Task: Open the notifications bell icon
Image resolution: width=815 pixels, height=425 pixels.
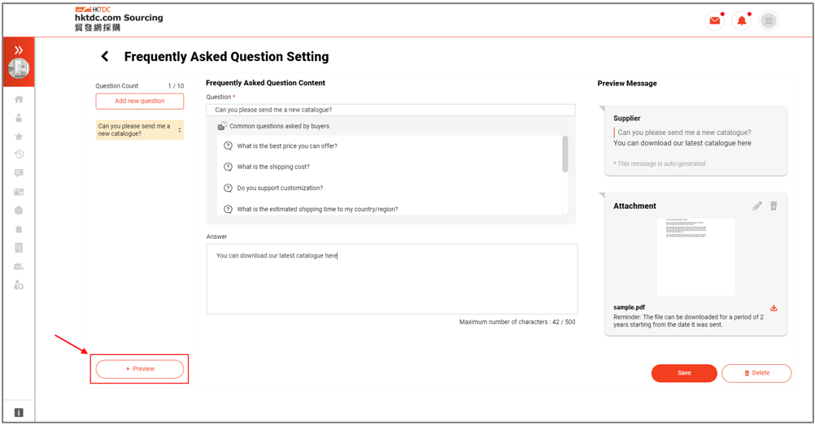Action: [742, 21]
